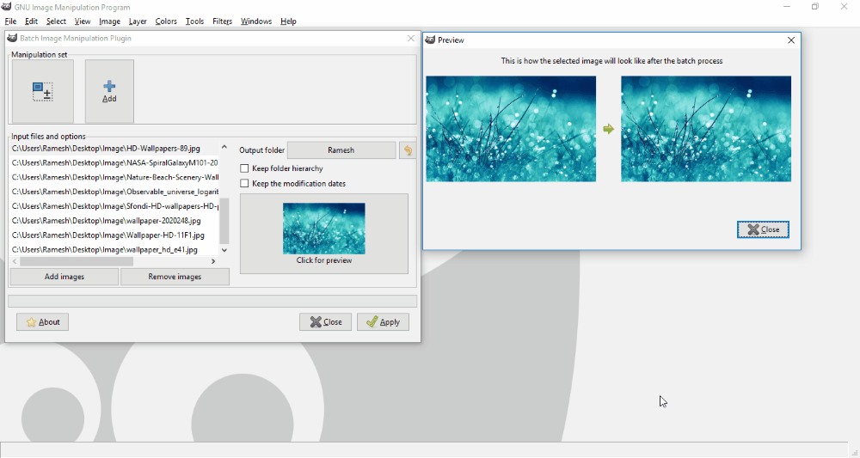The height and width of the screenshot is (458, 860).
Task: Click the Add images button
Action: coord(64,277)
